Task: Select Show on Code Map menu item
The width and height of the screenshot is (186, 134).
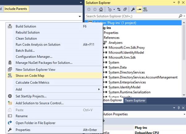Action: click(32, 76)
